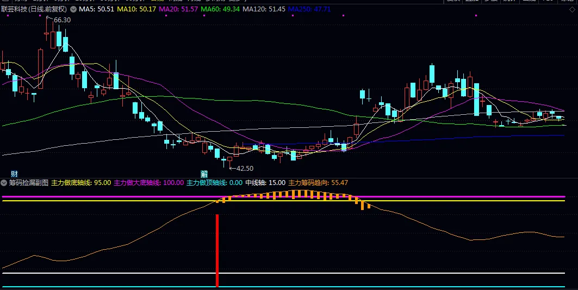Click the 主力做底轴线: 95.00 label

(80, 183)
